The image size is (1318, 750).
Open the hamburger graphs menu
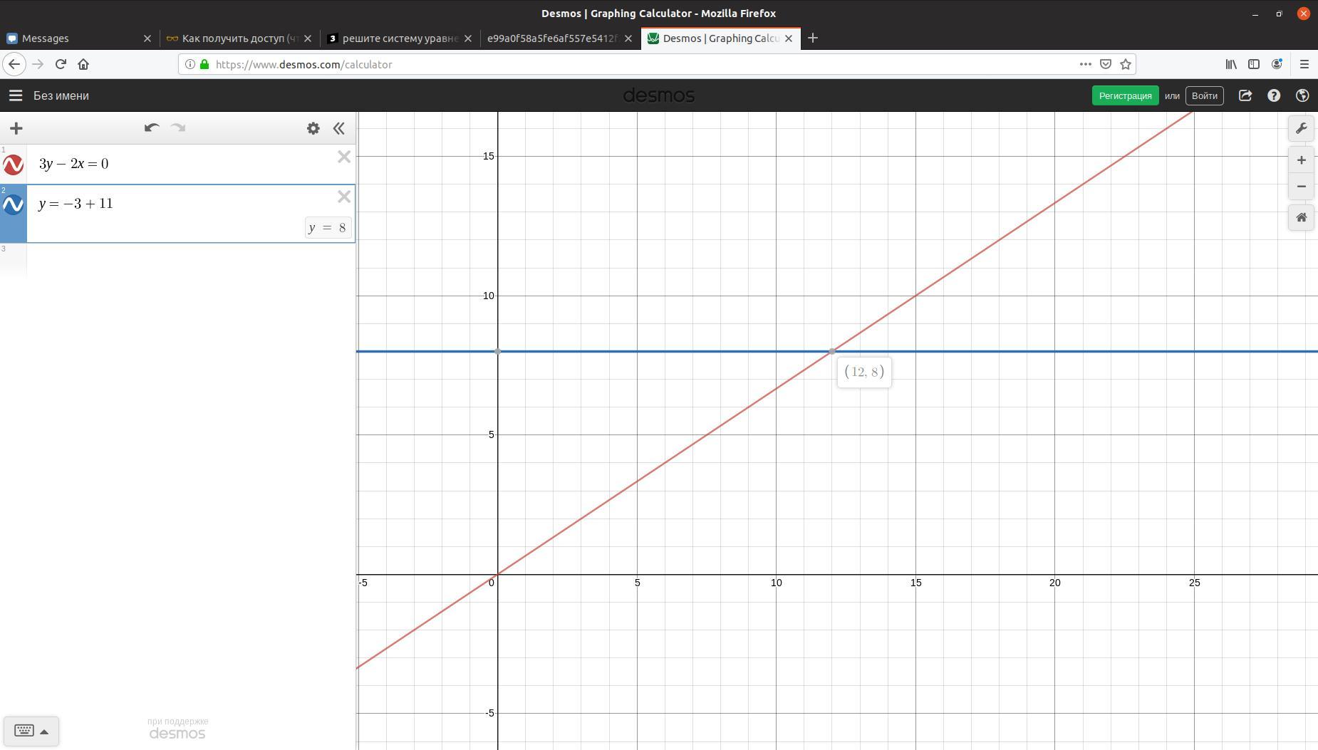[16, 95]
